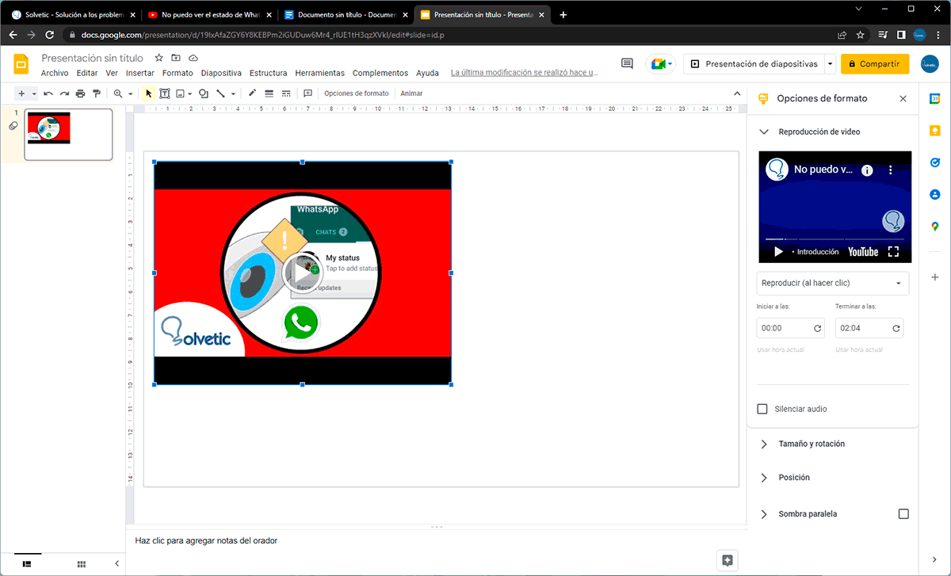This screenshot has width=951, height=576.
Task: Open the Archivo menu
Action: click(55, 73)
